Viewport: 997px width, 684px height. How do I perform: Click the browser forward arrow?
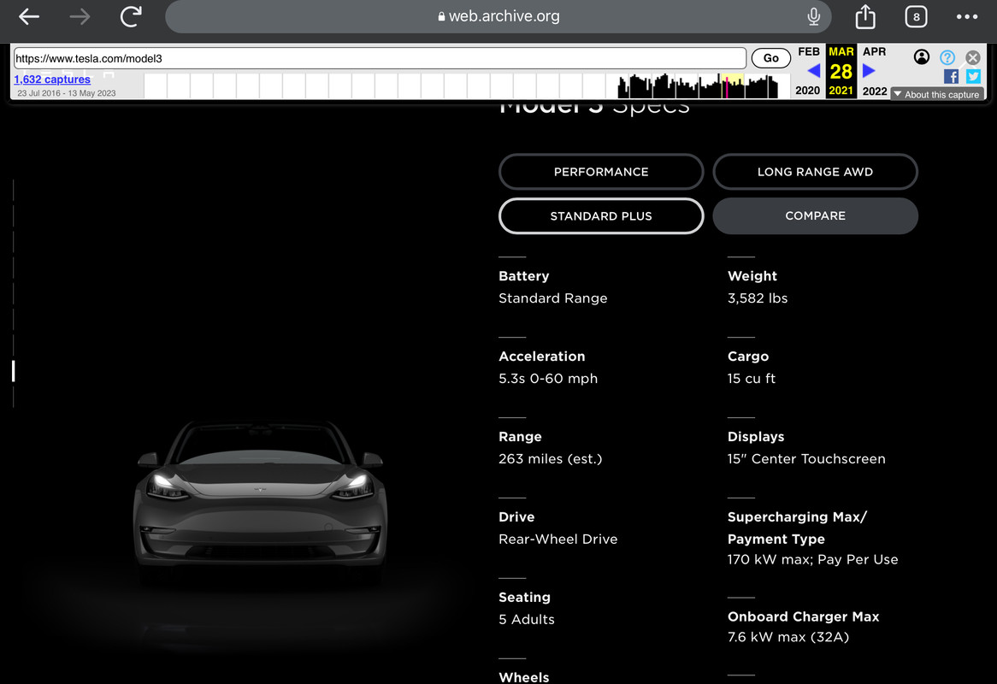point(80,16)
